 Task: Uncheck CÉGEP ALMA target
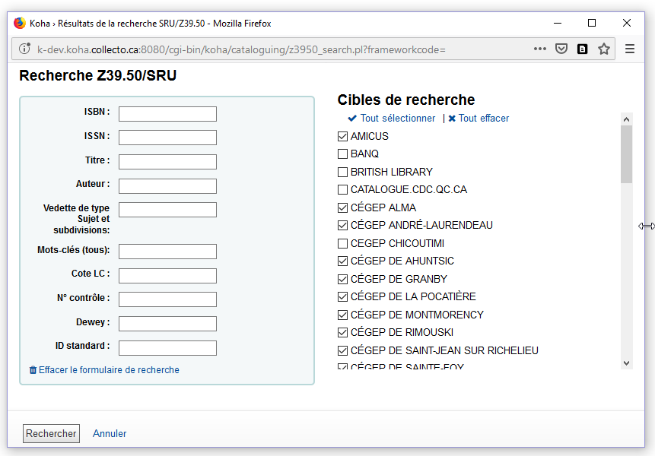pyautogui.click(x=342, y=207)
